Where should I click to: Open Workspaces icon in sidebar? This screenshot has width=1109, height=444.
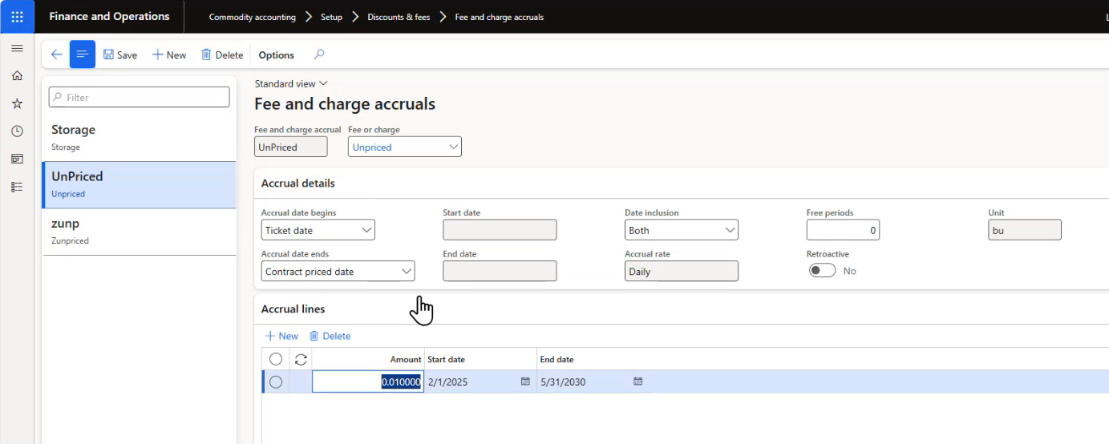tap(17, 159)
